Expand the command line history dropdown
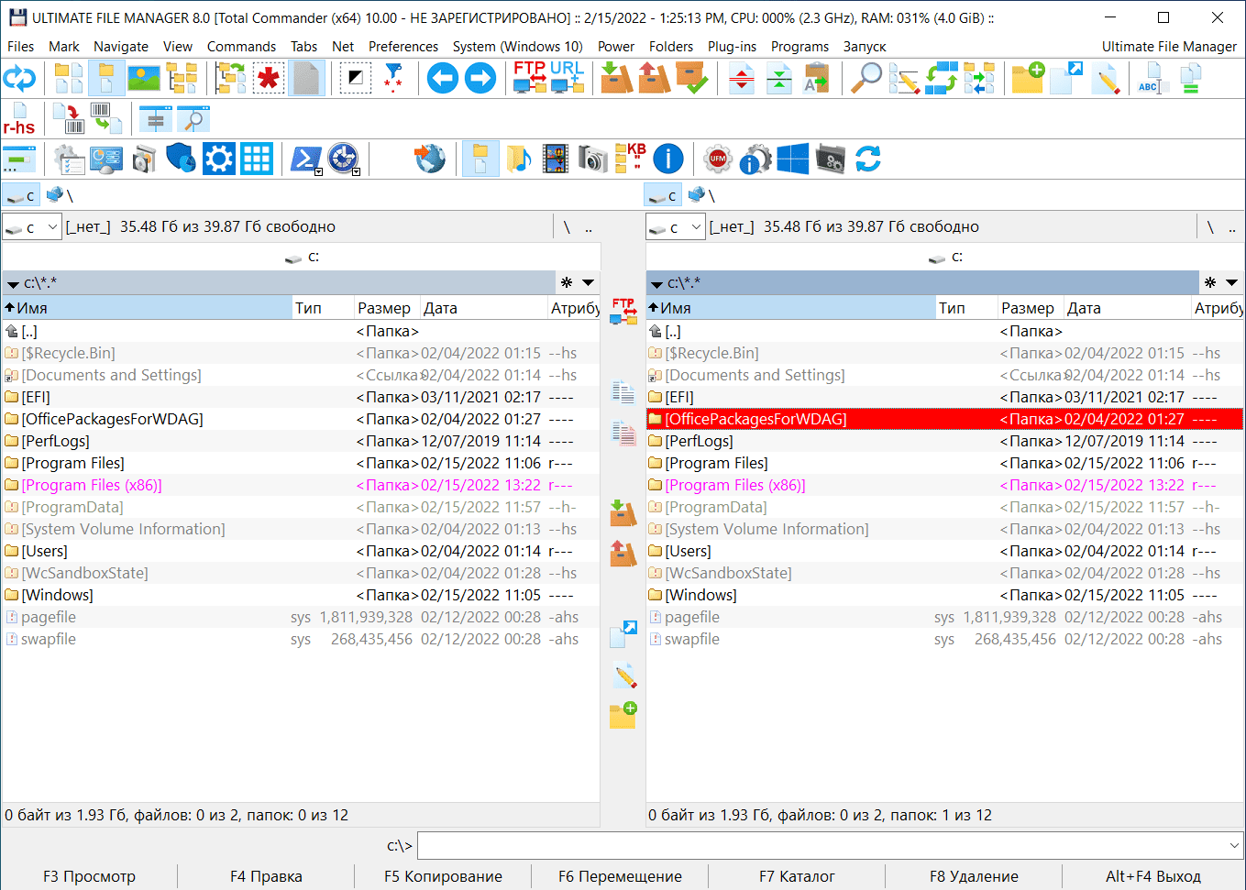1246x890 pixels. pyautogui.click(x=1234, y=845)
